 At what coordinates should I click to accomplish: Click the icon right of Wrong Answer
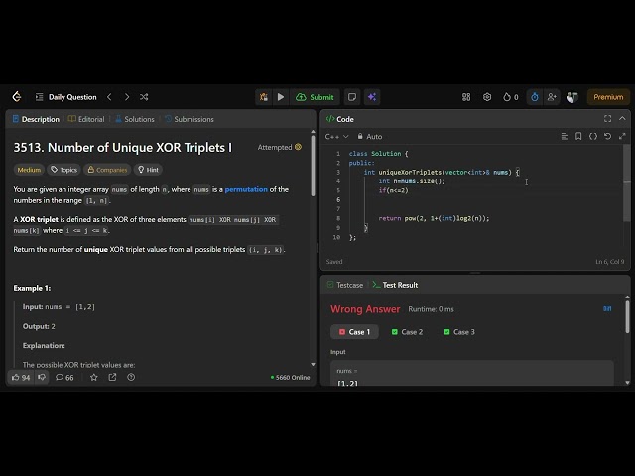[607, 309]
